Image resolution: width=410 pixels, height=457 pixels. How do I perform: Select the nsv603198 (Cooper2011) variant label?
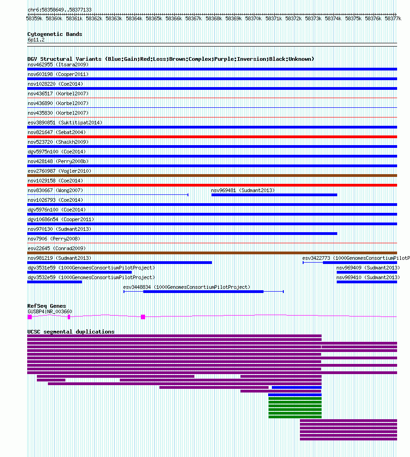coord(58,74)
